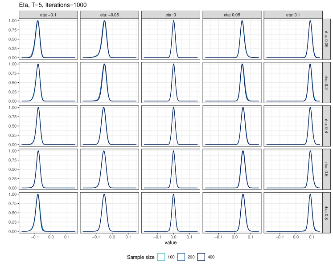Click the density plot panel for eta 0, rho 0.4
333x266 pixels.
point(171,126)
